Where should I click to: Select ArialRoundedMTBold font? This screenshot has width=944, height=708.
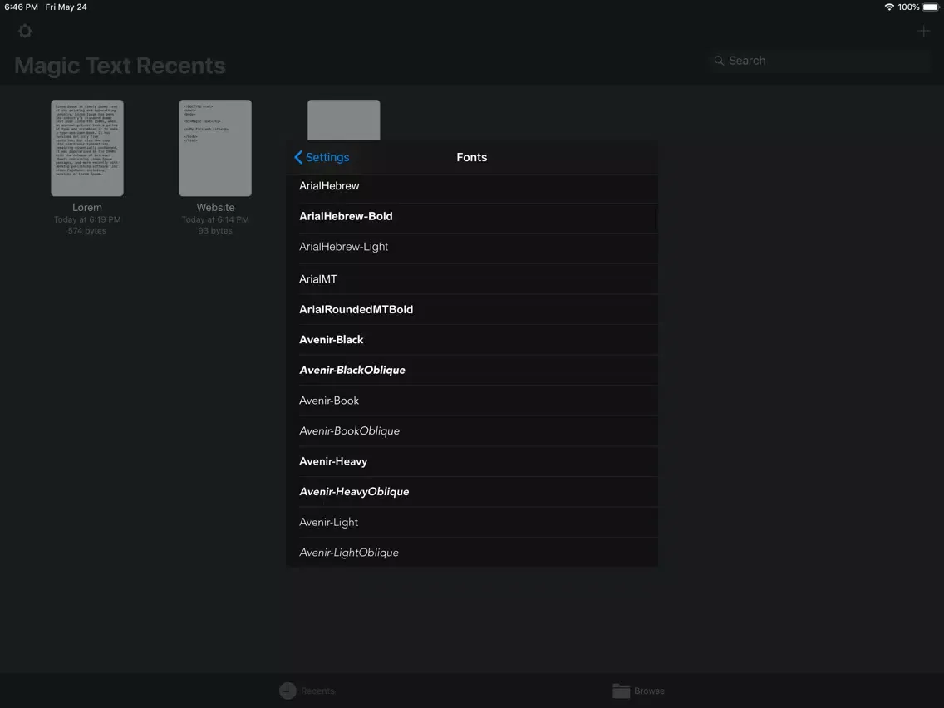(471, 309)
